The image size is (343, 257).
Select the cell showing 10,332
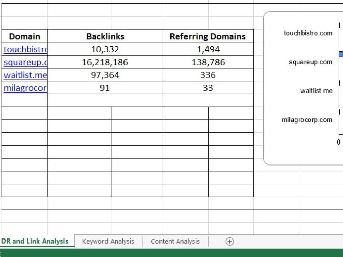coord(105,49)
